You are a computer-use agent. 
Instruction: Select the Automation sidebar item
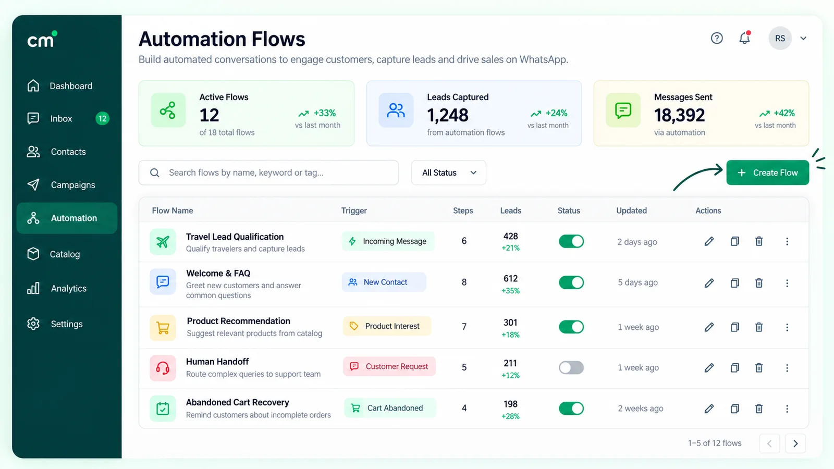click(67, 218)
